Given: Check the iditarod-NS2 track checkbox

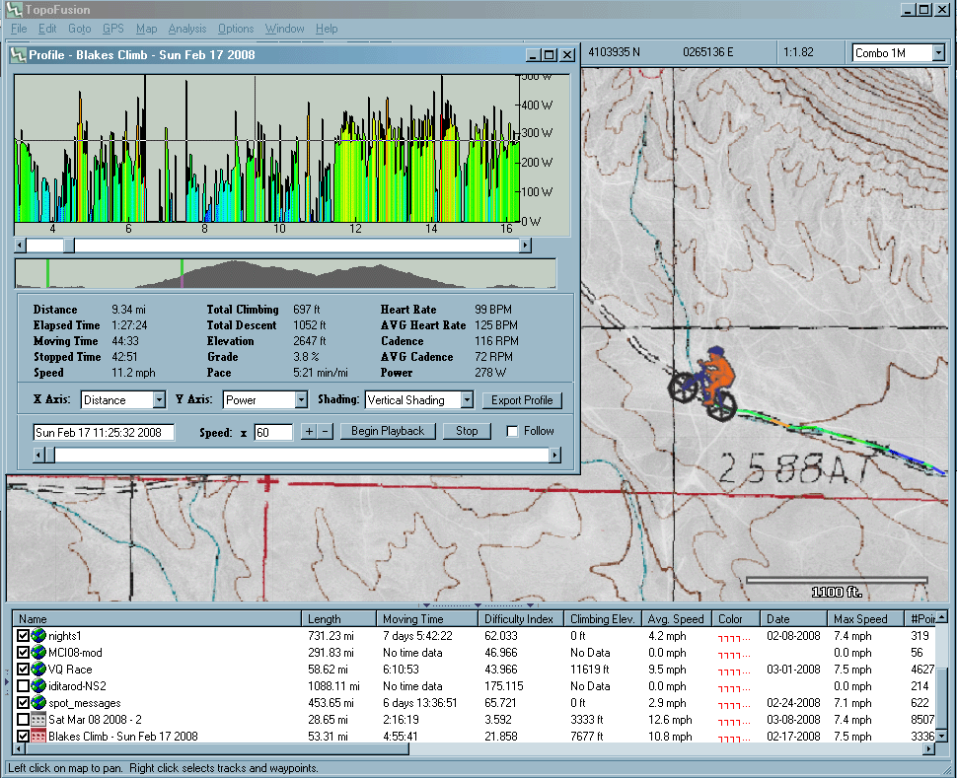Looking at the screenshot, I should (24, 686).
